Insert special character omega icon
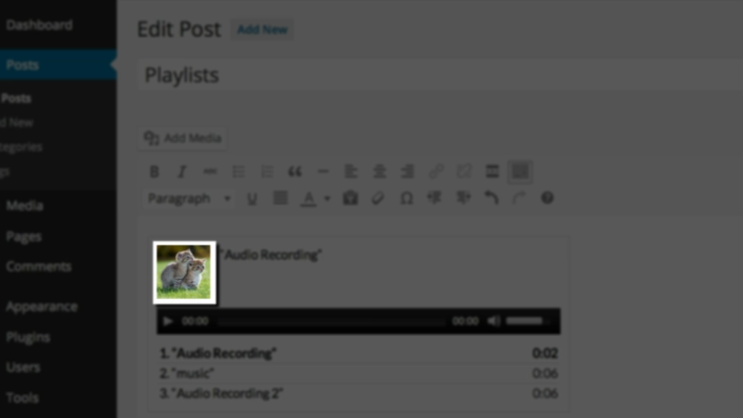The image size is (743, 418). click(406, 198)
